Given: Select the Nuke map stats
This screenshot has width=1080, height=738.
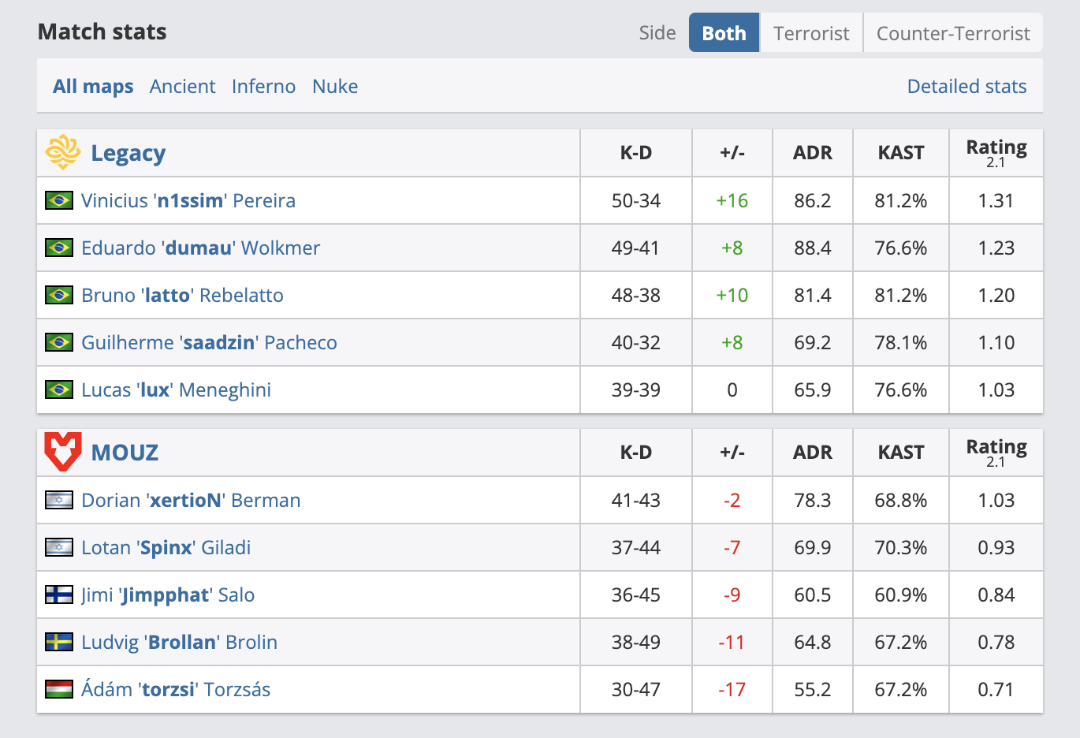Looking at the screenshot, I should tap(335, 86).
